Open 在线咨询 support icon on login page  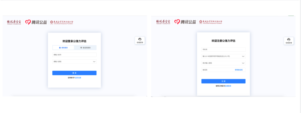(140, 41)
